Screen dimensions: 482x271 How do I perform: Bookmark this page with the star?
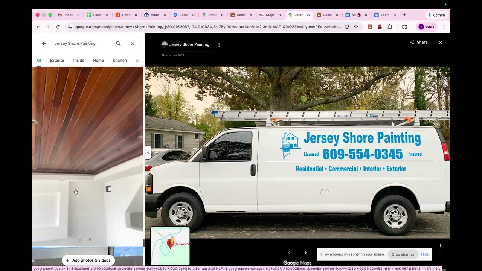coord(356,27)
